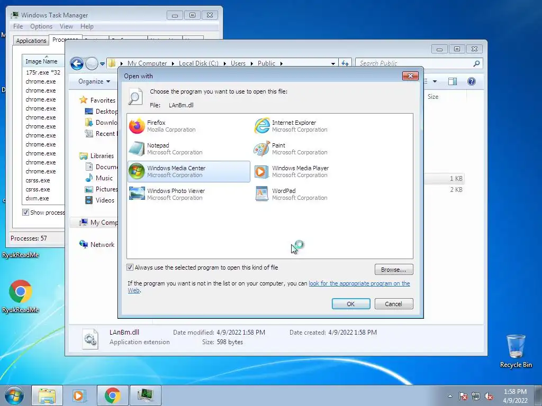Pick WordPad from the list
Viewport: 542px width, 406px height.
pos(313,194)
